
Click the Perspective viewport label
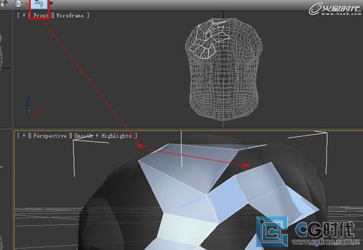pos(50,136)
